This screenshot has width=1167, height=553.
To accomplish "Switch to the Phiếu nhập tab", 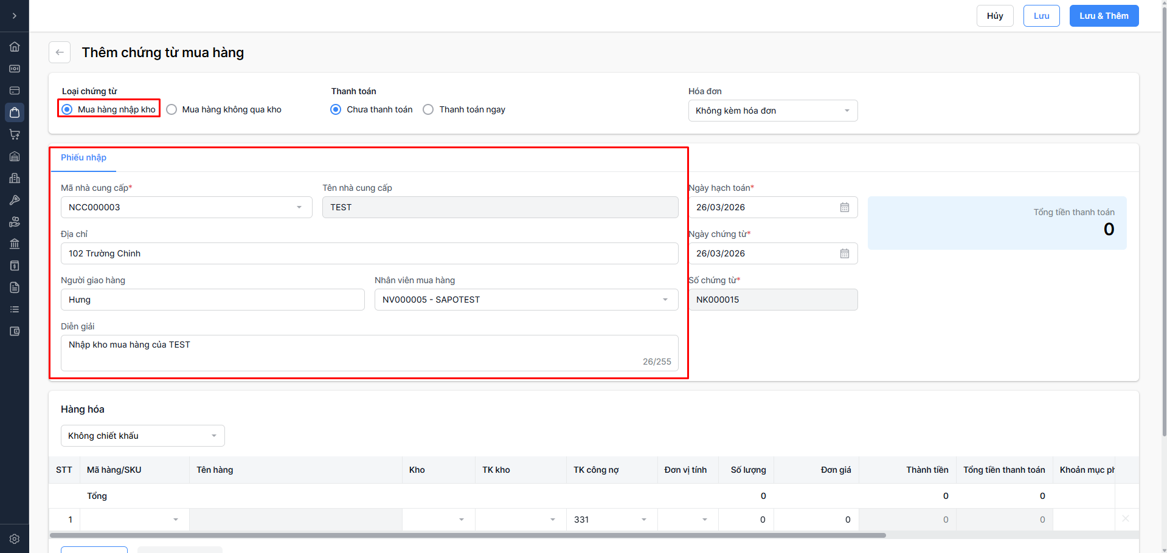I will (x=83, y=158).
